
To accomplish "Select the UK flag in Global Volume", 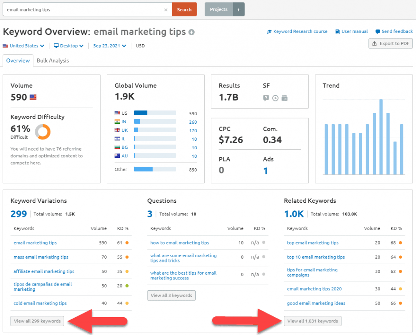I will (117, 130).
